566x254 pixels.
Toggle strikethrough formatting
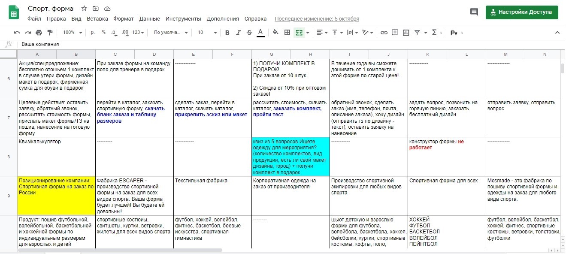tap(249, 33)
